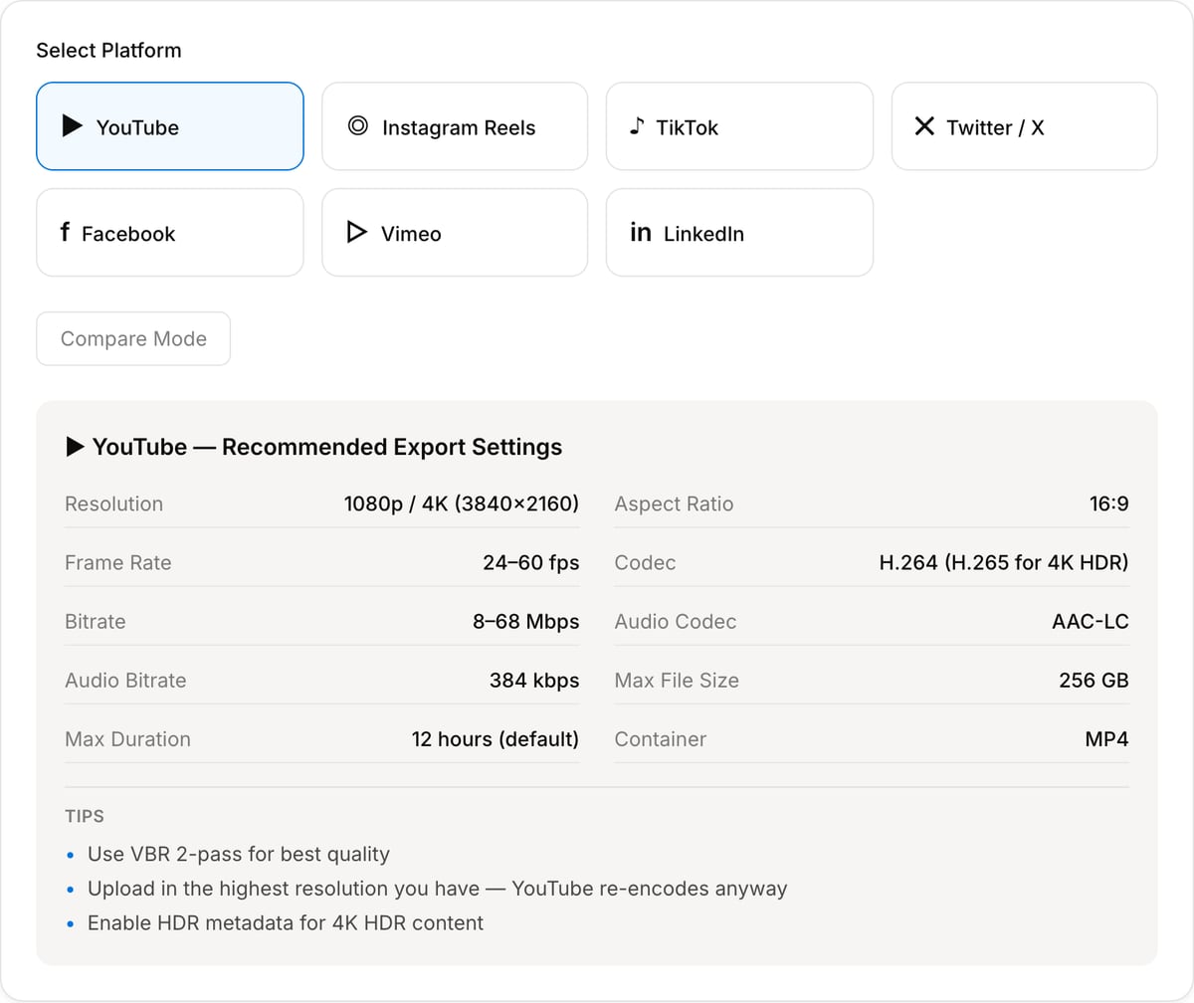Click the Frame Rate label

(117, 562)
